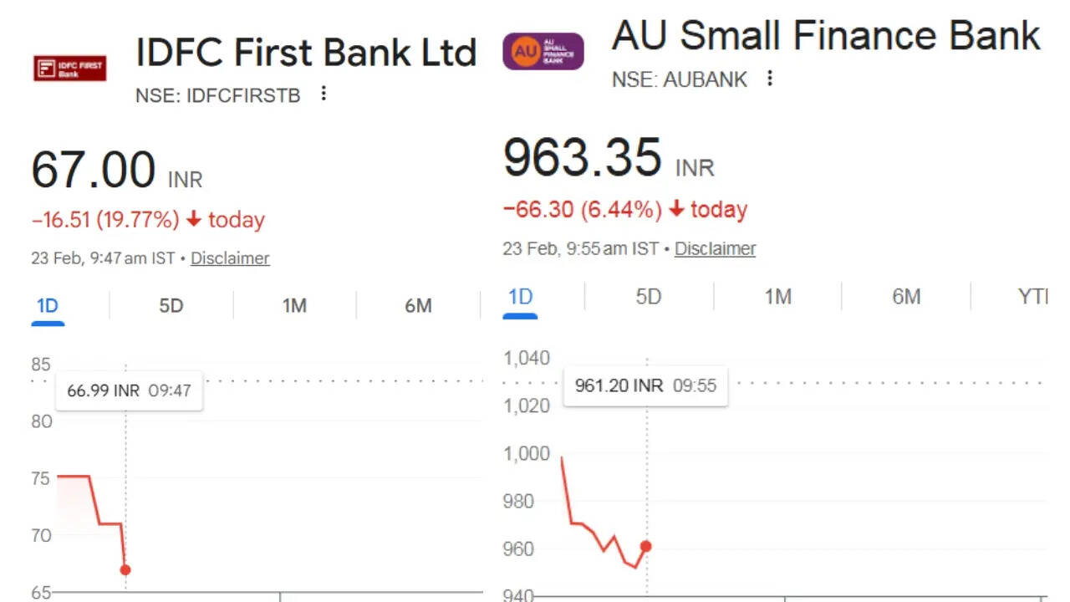Image resolution: width=1070 pixels, height=602 pixels.
Task: Switch IDFC chart to 1M range
Action: 294,306
